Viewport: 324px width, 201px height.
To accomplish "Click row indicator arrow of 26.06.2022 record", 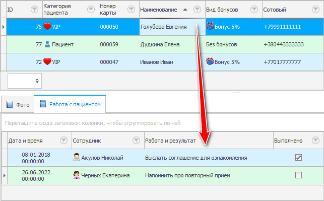I will click(5, 175).
